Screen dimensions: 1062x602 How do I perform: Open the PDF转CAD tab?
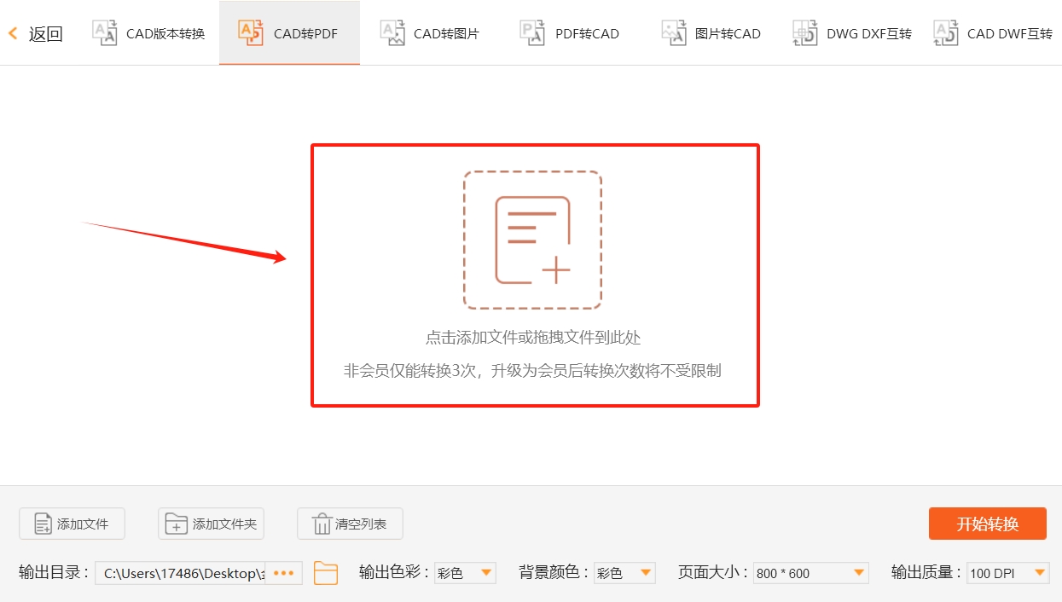570,33
